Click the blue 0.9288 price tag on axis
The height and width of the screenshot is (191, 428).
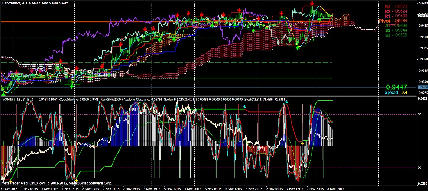click(x=422, y=87)
